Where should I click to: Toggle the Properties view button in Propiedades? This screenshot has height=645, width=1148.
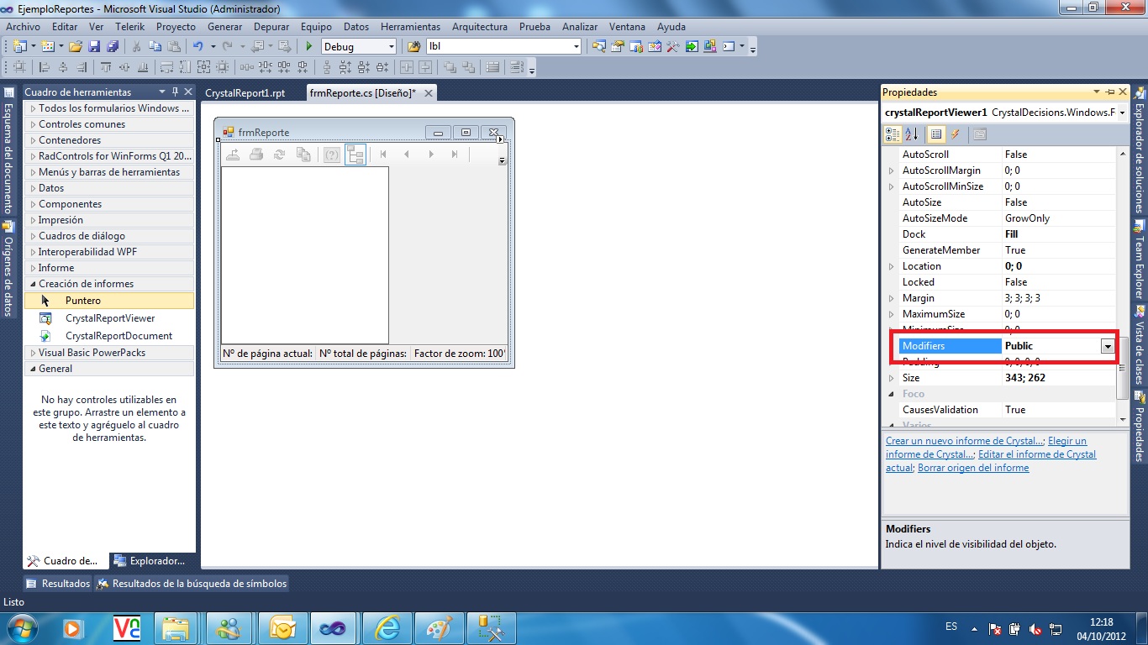coord(935,134)
